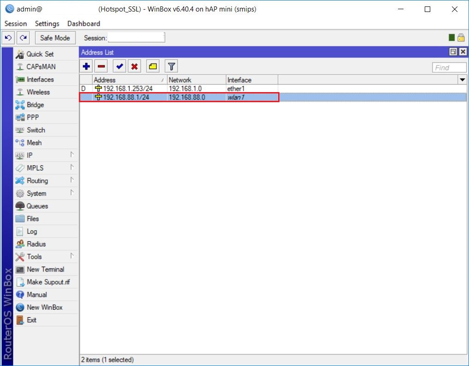Click network cell 192.168.1.0
This screenshot has height=366, width=469.
pos(185,89)
